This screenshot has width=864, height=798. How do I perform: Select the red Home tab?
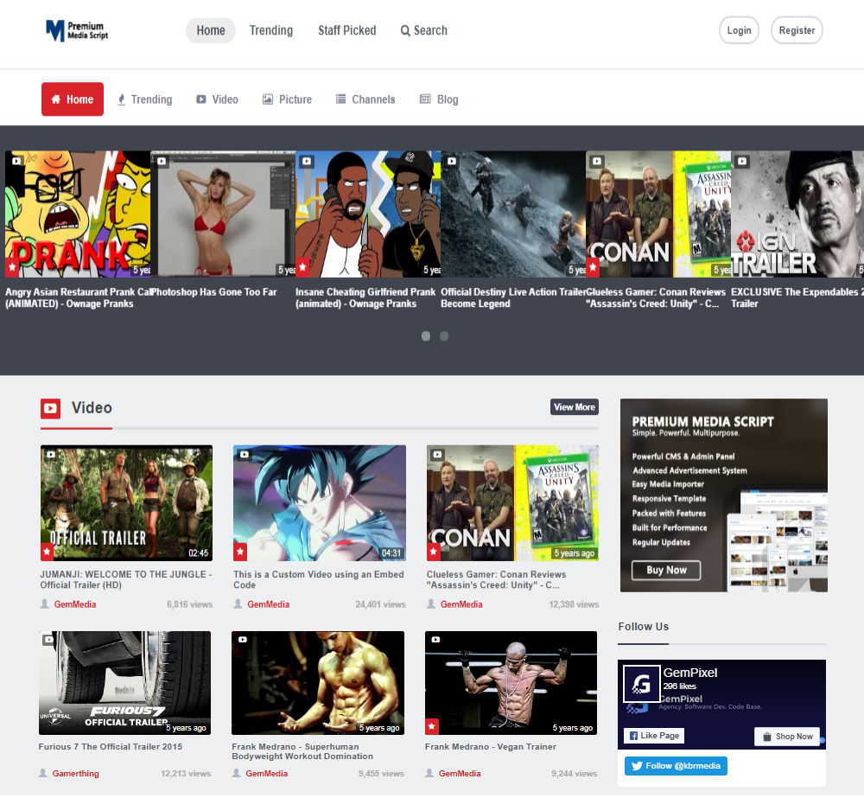tap(73, 99)
